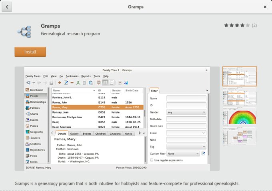Viewport: 272px width, 191px height.
Task: Click the edit person pencil icon
Action: click(66, 83)
